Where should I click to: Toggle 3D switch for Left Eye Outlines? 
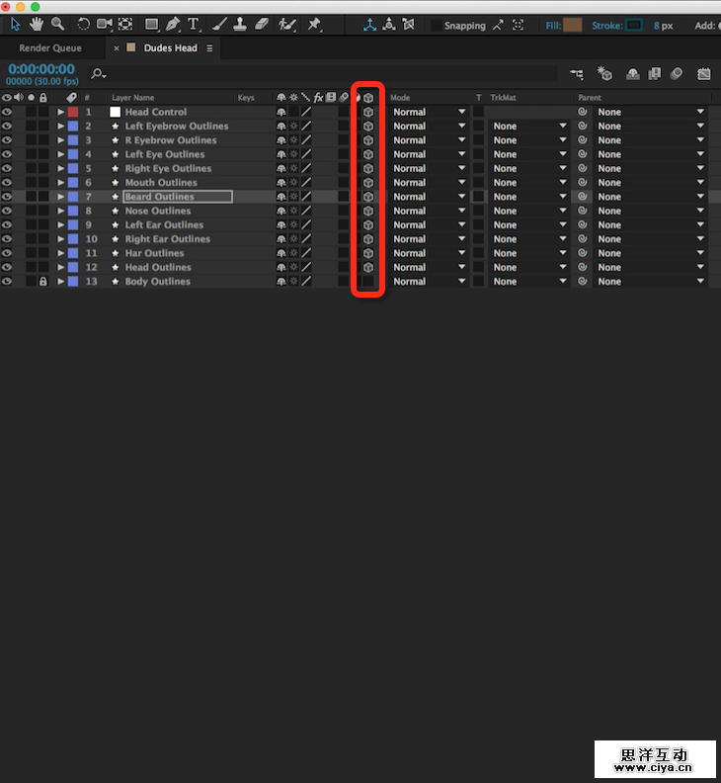pyautogui.click(x=368, y=154)
